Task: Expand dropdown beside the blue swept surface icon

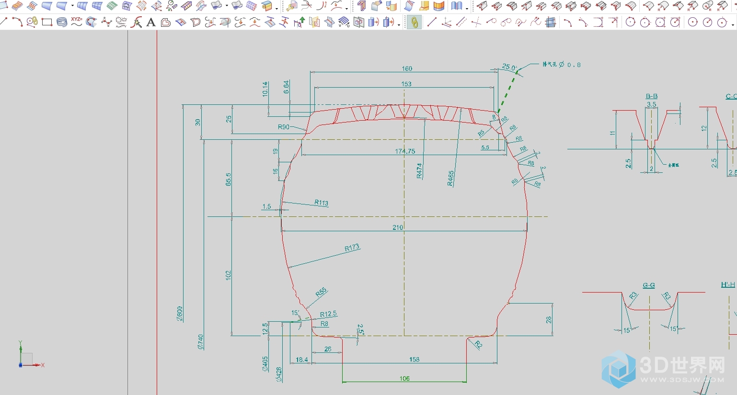Action: tap(72, 6)
